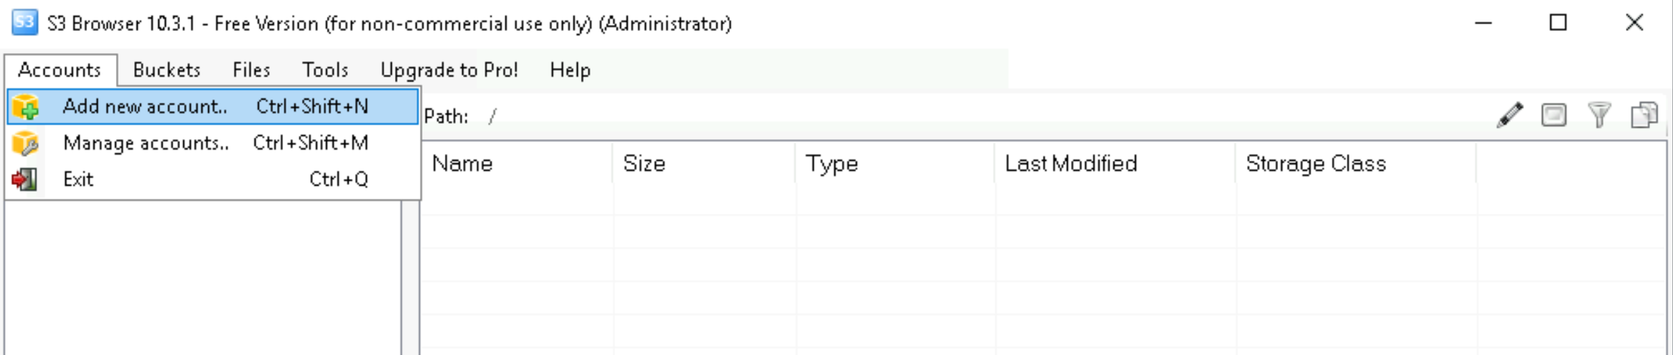Click the red Exit icon
The image size is (1673, 355).
coord(24,180)
